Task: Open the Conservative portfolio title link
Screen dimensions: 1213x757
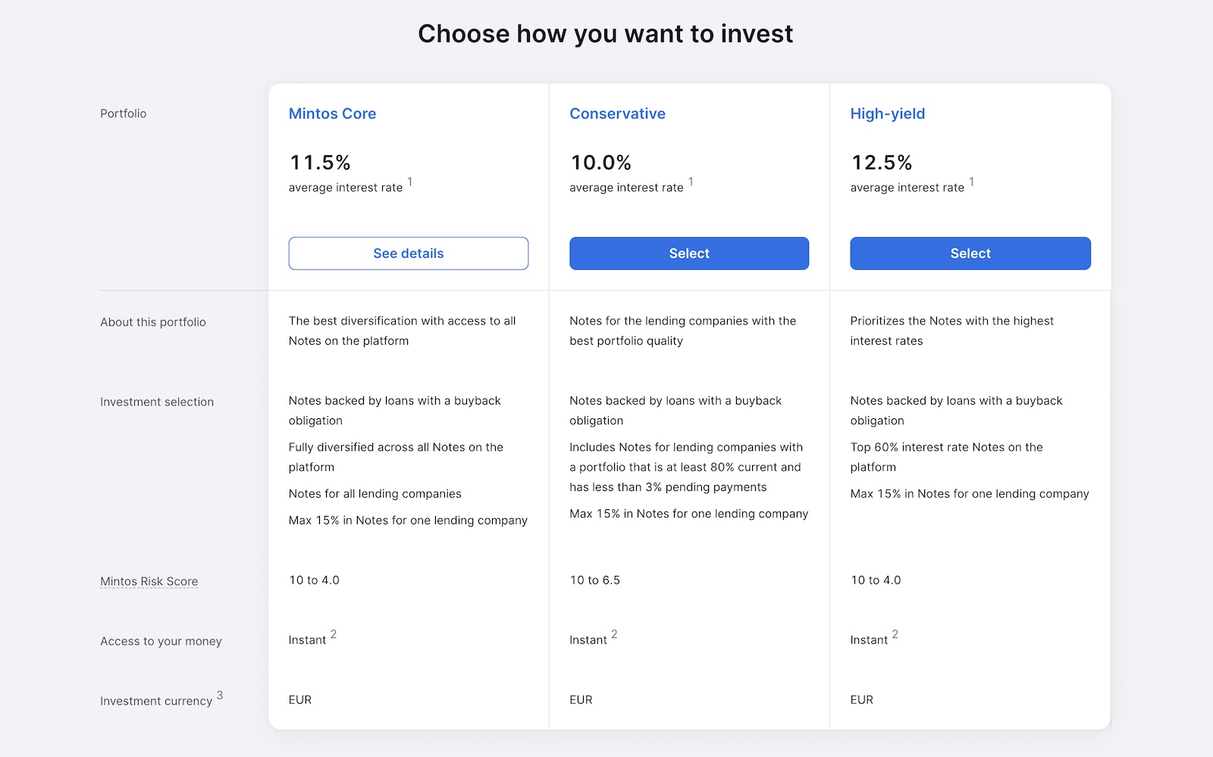Action: click(x=617, y=114)
